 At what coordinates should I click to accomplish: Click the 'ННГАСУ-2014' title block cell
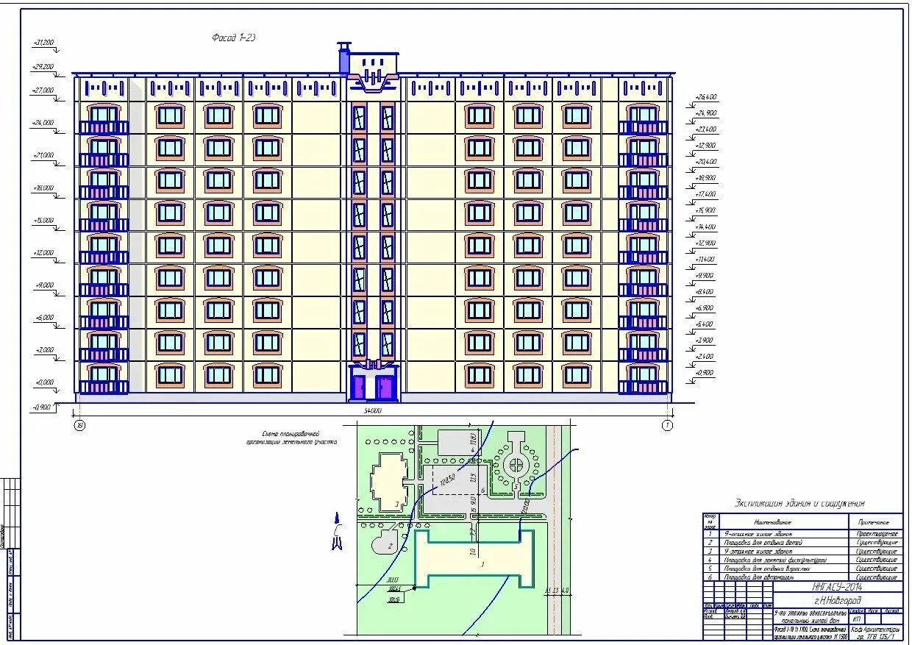click(x=838, y=587)
